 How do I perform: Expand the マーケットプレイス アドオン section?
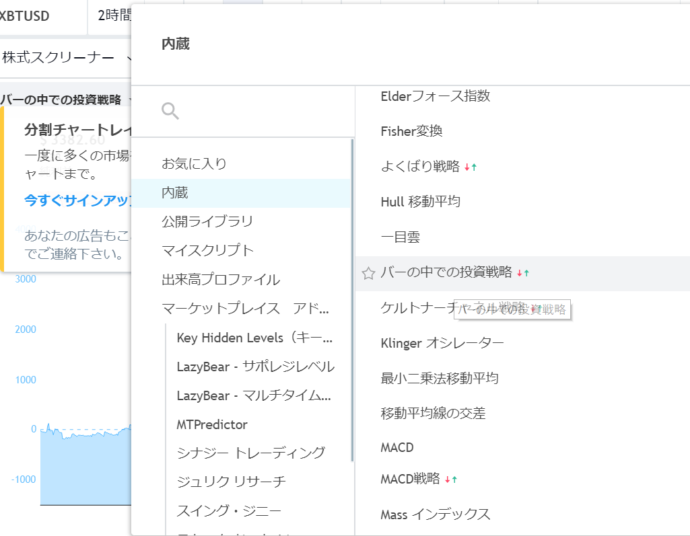[245, 309]
